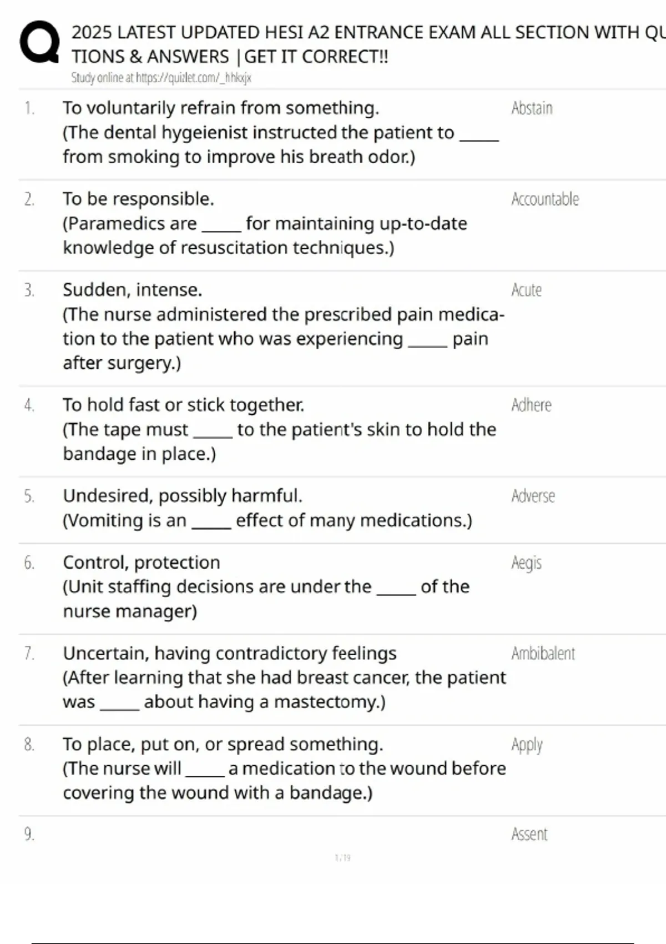The image size is (666, 944).
Task: Select the answer term Adhere
Action: coord(531,405)
